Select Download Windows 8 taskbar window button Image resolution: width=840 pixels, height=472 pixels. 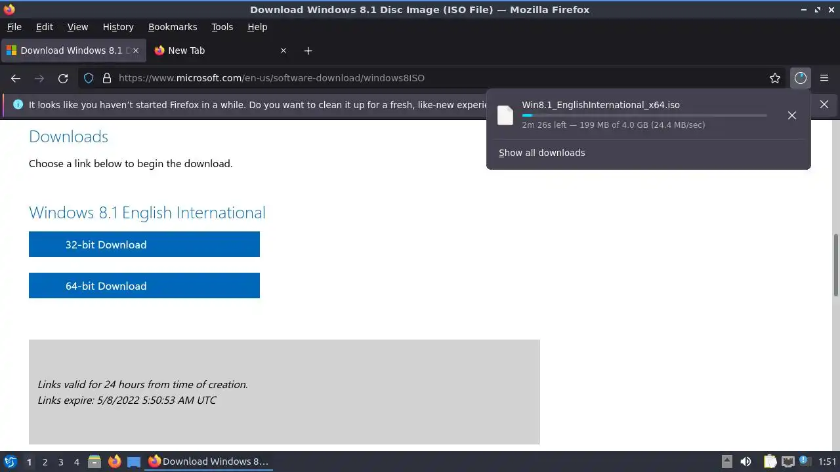click(209, 462)
